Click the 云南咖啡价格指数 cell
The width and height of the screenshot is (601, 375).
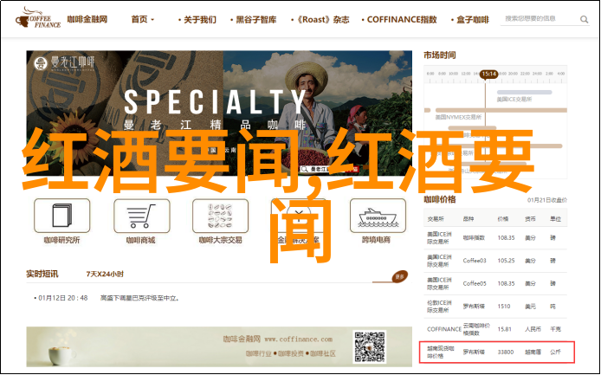click(x=476, y=329)
